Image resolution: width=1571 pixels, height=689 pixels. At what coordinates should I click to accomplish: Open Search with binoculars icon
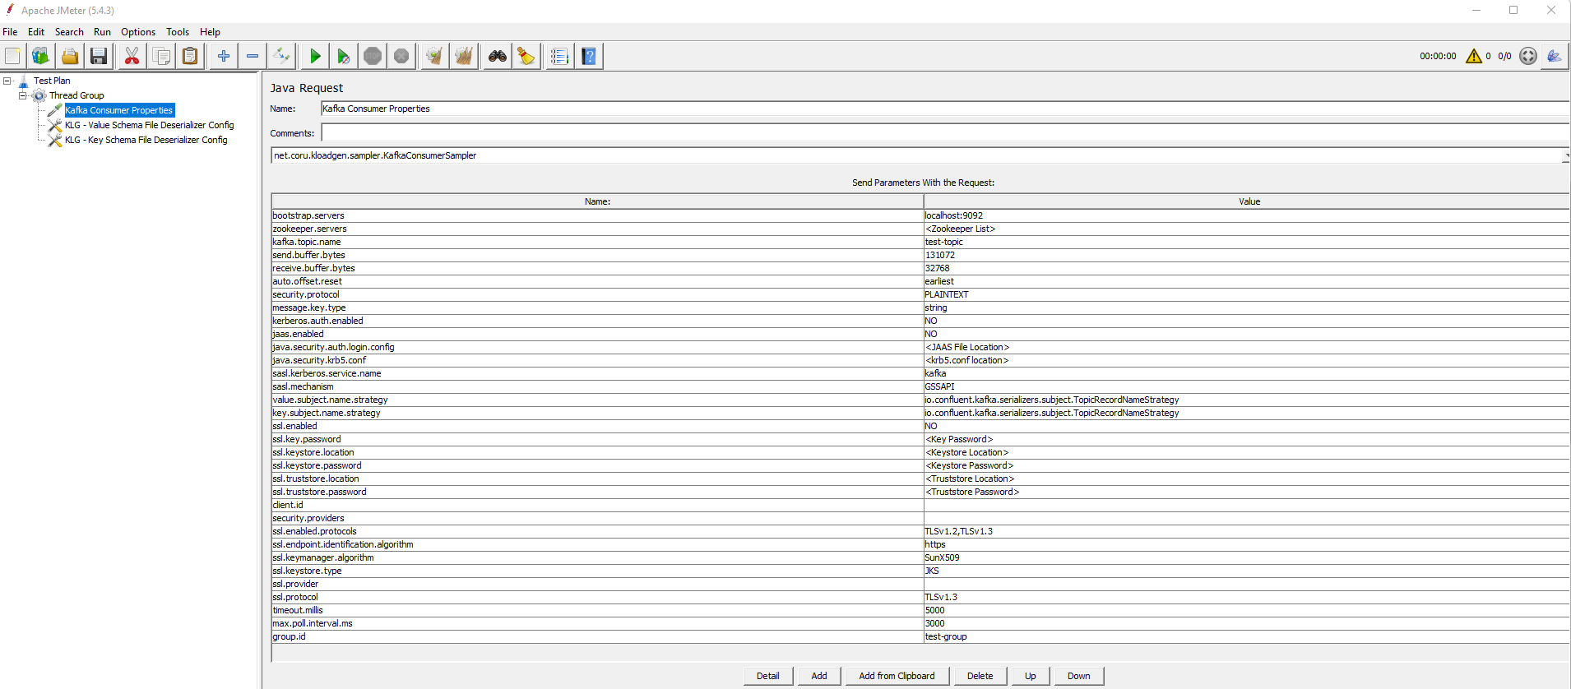[x=498, y=56]
